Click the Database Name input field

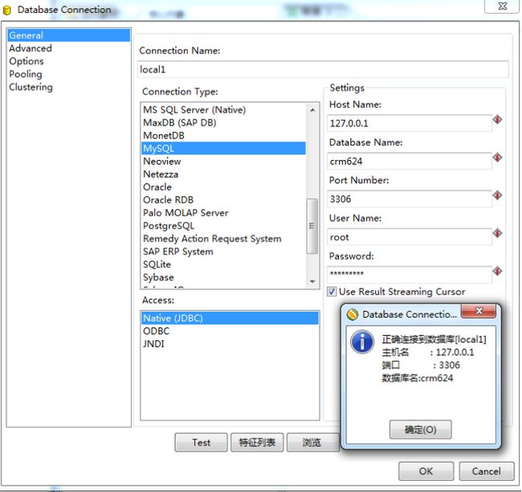click(x=410, y=162)
